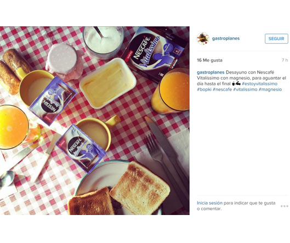This screenshot has height=243, width=290.
Task: Click the Inicia sesión login link
Action: coord(209,203)
